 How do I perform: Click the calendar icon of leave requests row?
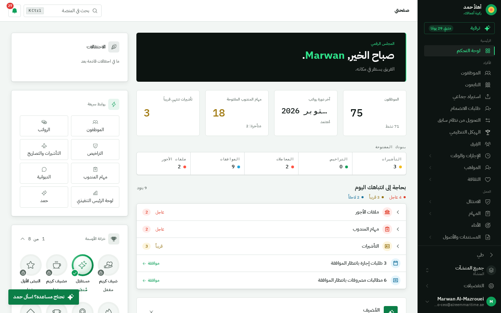click(x=396, y=263)
